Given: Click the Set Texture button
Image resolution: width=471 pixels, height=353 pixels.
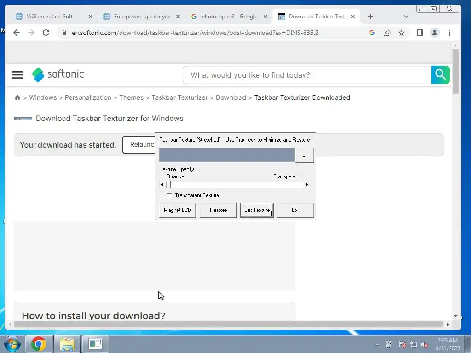Looking at the screenshot, I should tap(257, 210).
